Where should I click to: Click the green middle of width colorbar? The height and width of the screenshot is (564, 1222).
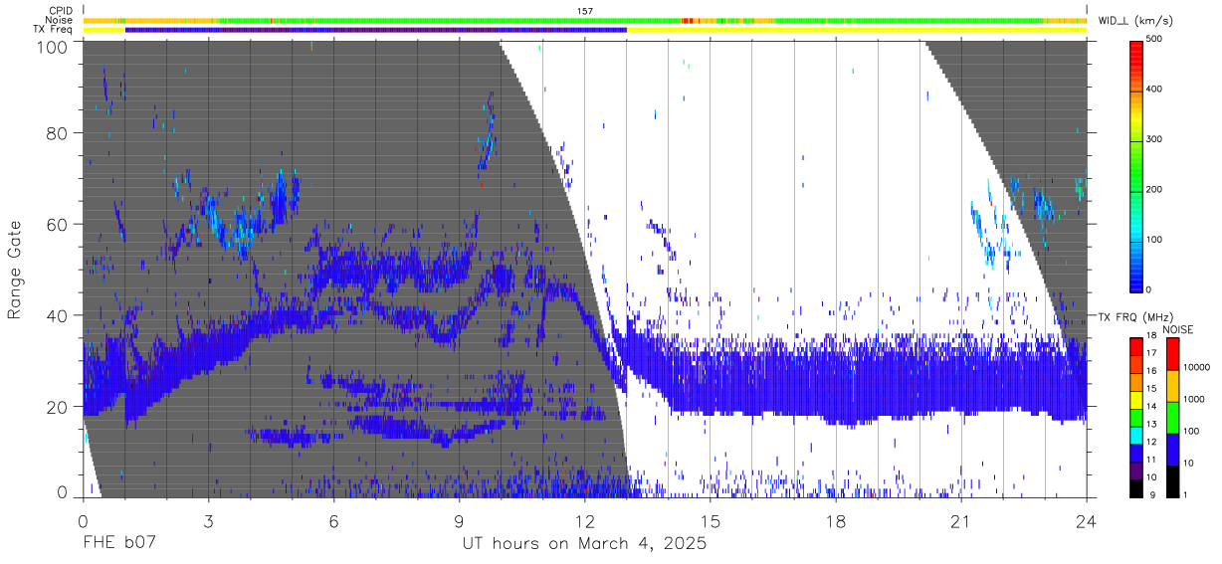point(1136,164)
